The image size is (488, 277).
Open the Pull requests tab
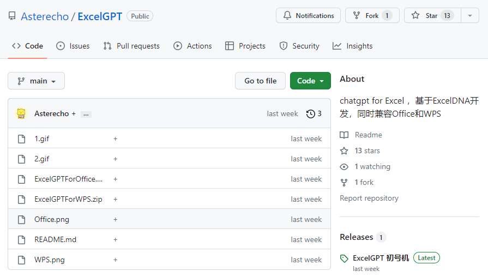(x=131, y=46)
